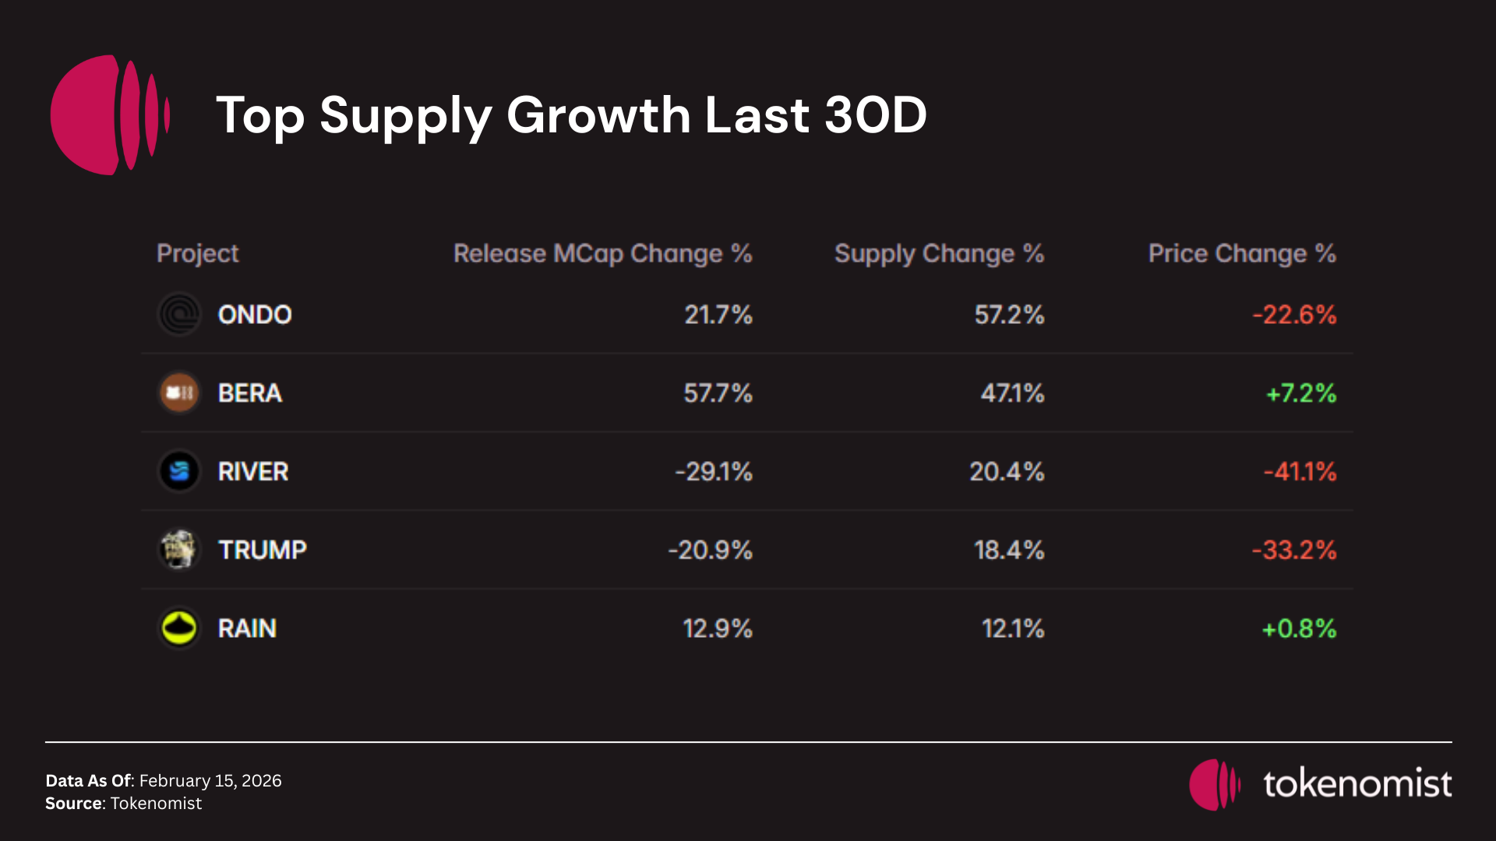This screenshot has width=1496, height=841.
Task: Select the BERA project name
Action: [250, 393]
